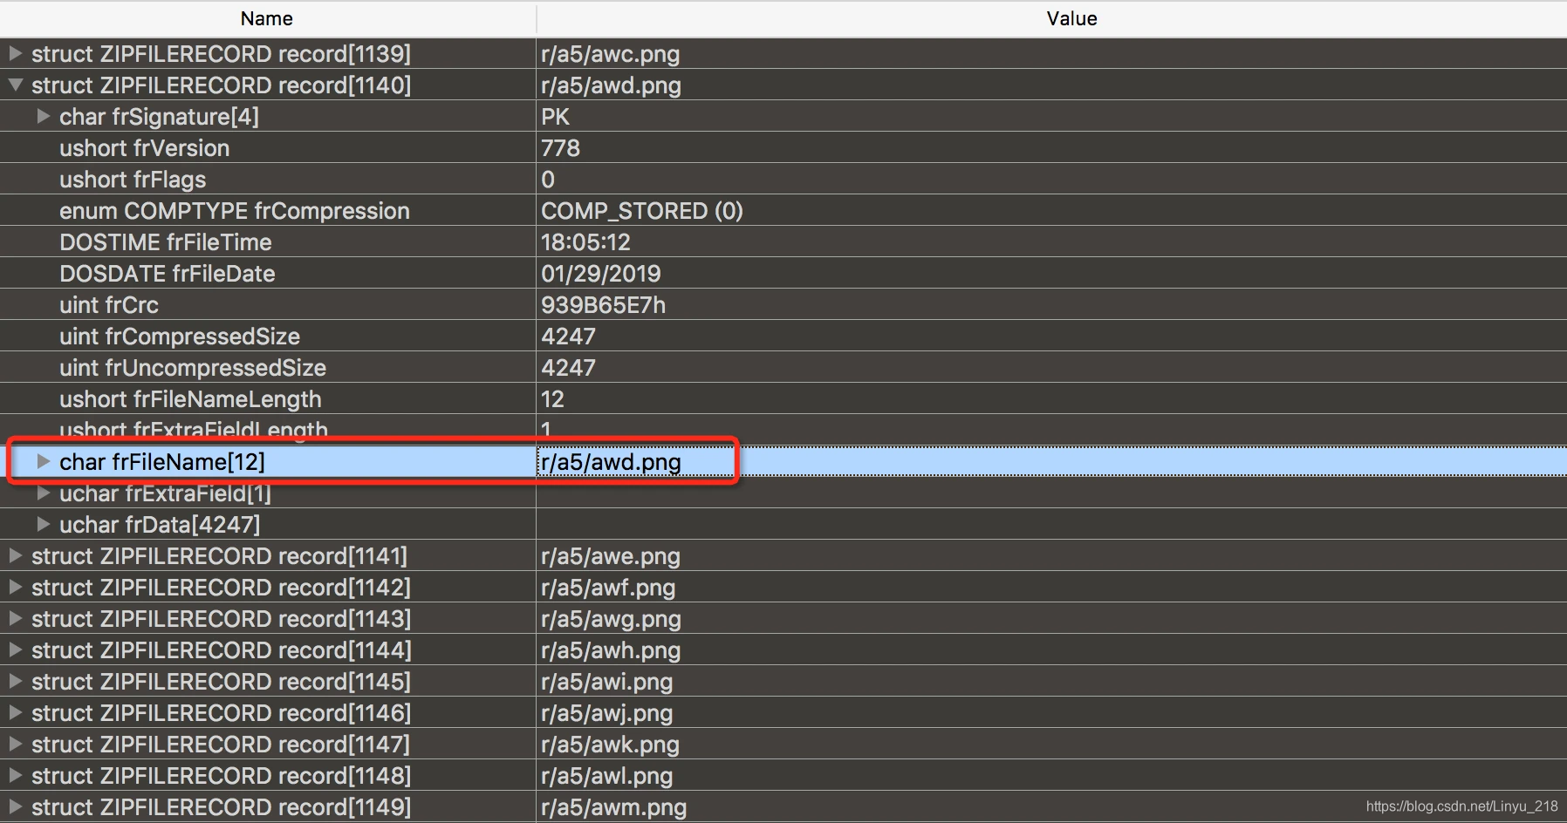Viewport: 1567px width, 823px height.
Task: Expand struct ZIPFILERECORD record[1144]
Action: [15, 650]
